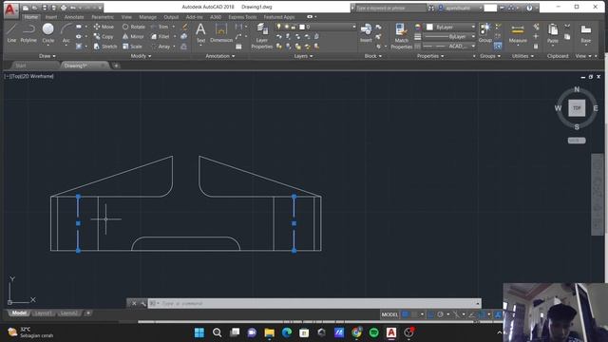Expand the Properties panel
Viewport: 608px width, 342px height.
point(430,56)
